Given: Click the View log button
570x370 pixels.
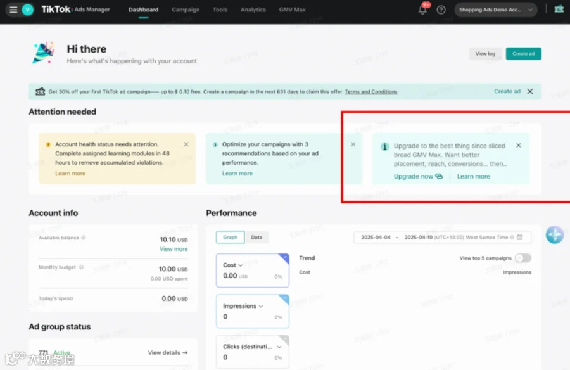Looking at the screenshot, I should (485, 54).
